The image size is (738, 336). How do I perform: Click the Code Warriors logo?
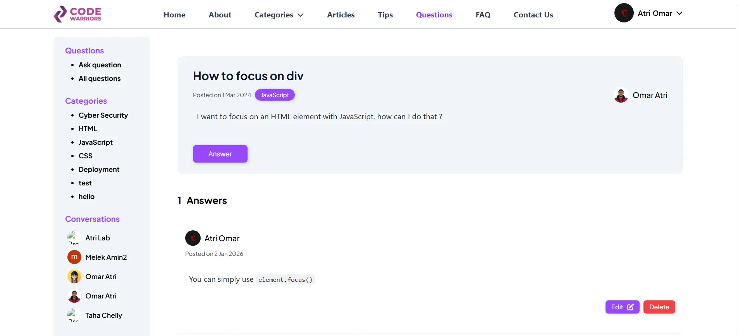(x=77, y=14)
